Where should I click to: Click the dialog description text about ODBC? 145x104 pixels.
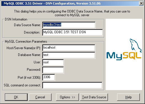click(x=72, y=13)
